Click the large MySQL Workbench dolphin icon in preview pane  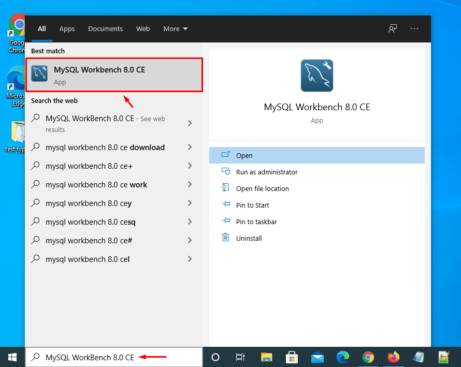316,76
